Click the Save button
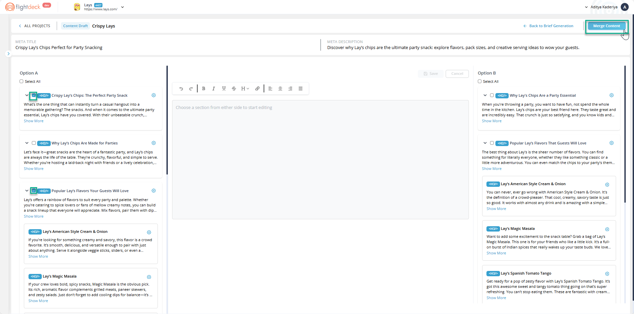Image resolution: width=634 pixels, height=314 pixels. [431, 74]
